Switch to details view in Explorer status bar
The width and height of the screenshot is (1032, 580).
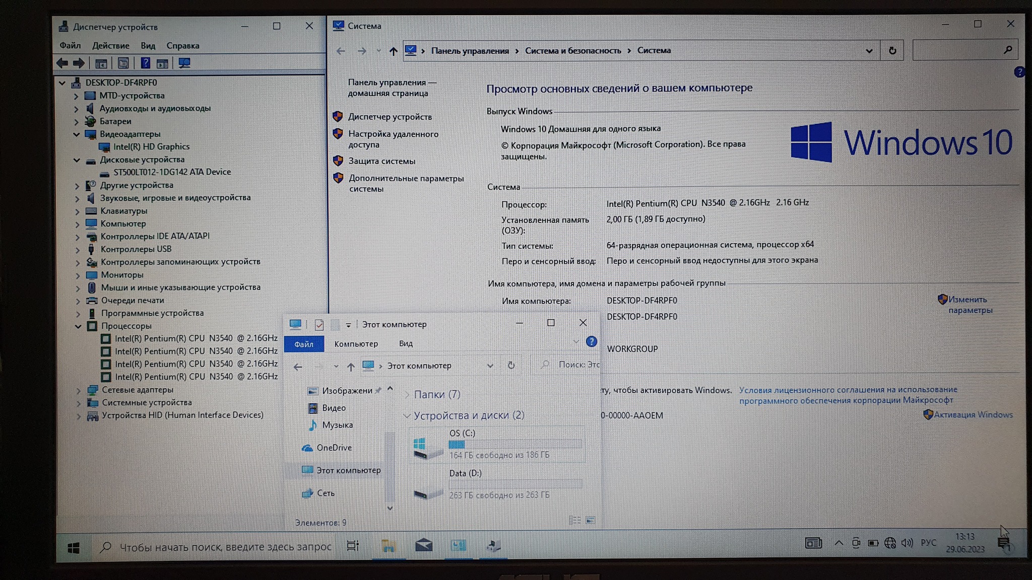tap(574, 520)
